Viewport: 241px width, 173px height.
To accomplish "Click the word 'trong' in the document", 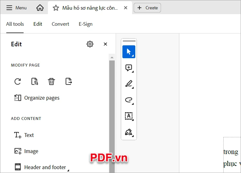I will point(231,152).
